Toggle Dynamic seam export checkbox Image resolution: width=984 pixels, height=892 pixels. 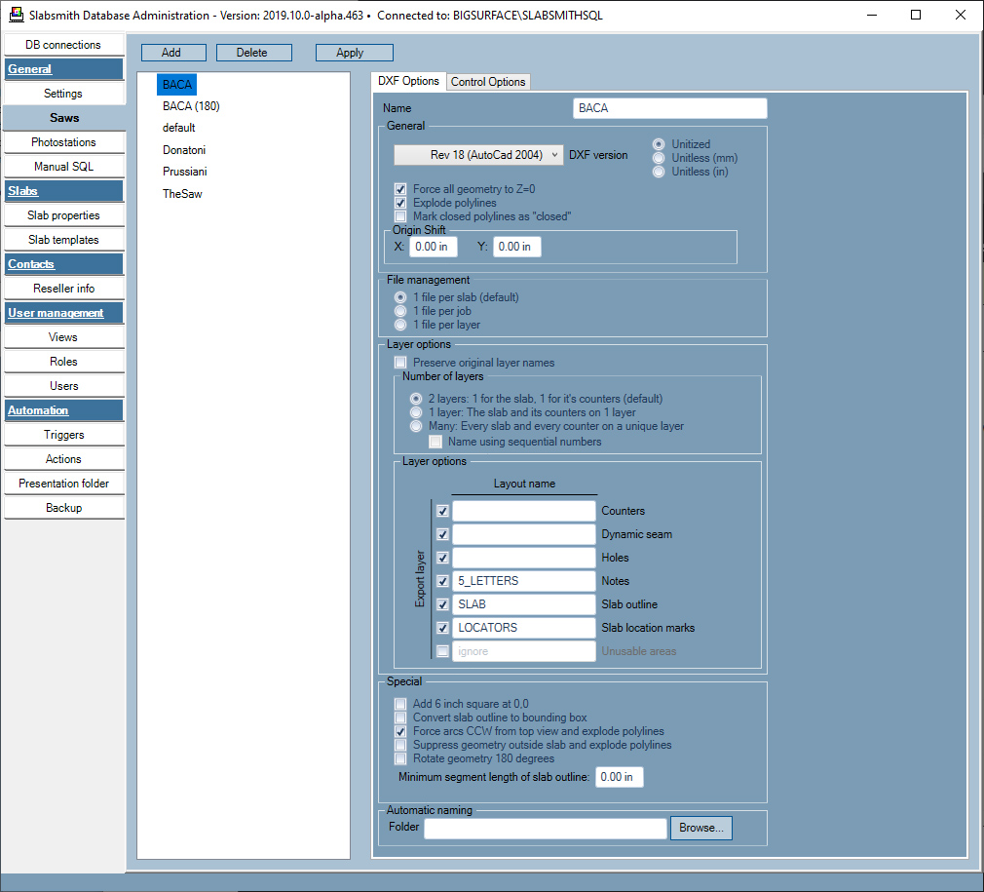pos(442,534)
